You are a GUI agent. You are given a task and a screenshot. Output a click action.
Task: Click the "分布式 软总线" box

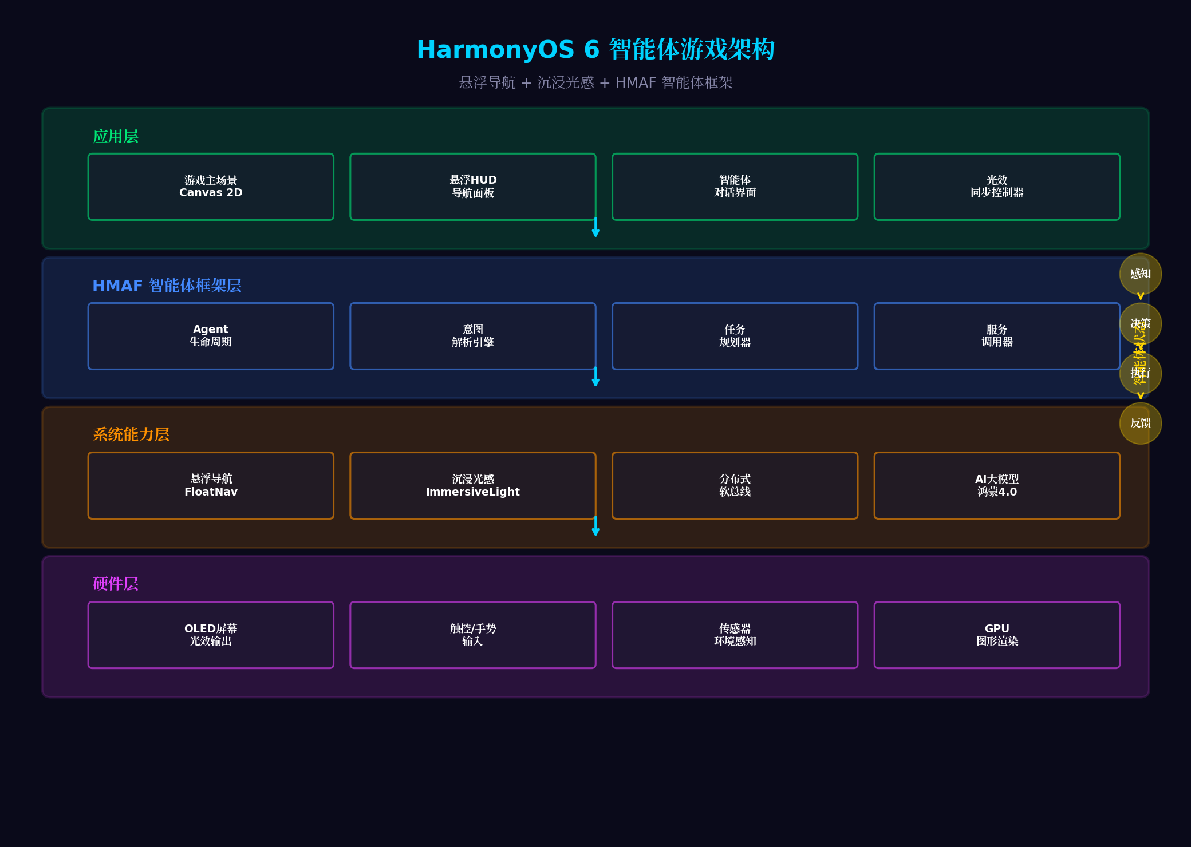(x=735, y=485)
